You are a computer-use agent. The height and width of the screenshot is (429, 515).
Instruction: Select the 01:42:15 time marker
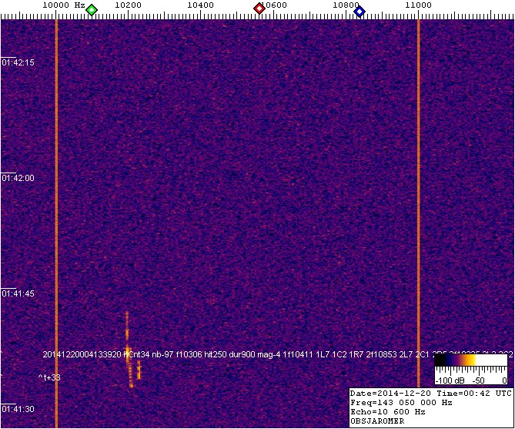16,62
